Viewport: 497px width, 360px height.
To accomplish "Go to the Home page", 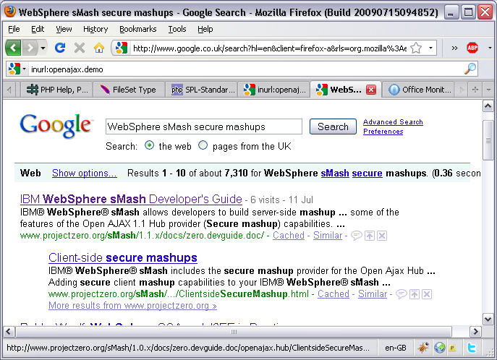I will 99,48.
